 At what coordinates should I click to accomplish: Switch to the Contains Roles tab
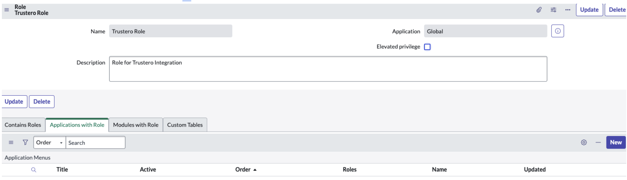click(23, 125)
